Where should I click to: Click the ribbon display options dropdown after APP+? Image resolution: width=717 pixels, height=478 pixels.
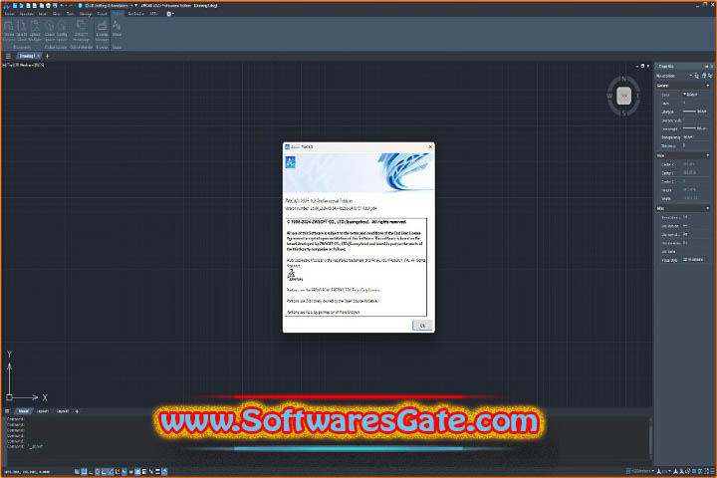(x=170, y=14)
